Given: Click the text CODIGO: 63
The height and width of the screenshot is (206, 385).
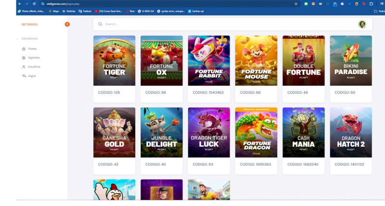Looking at the screenshot, I should (x=203, y=164).
